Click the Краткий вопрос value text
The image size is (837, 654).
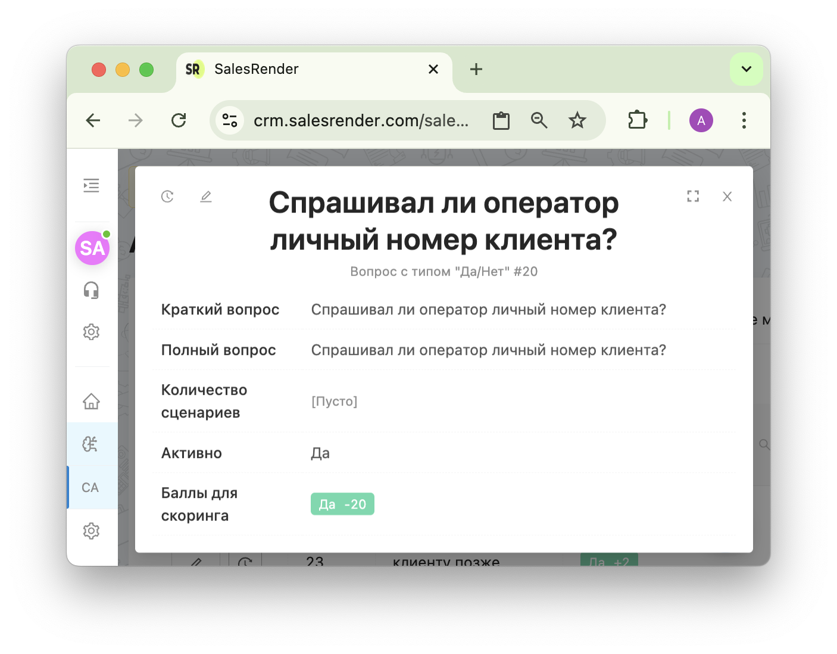coord(489,310)
